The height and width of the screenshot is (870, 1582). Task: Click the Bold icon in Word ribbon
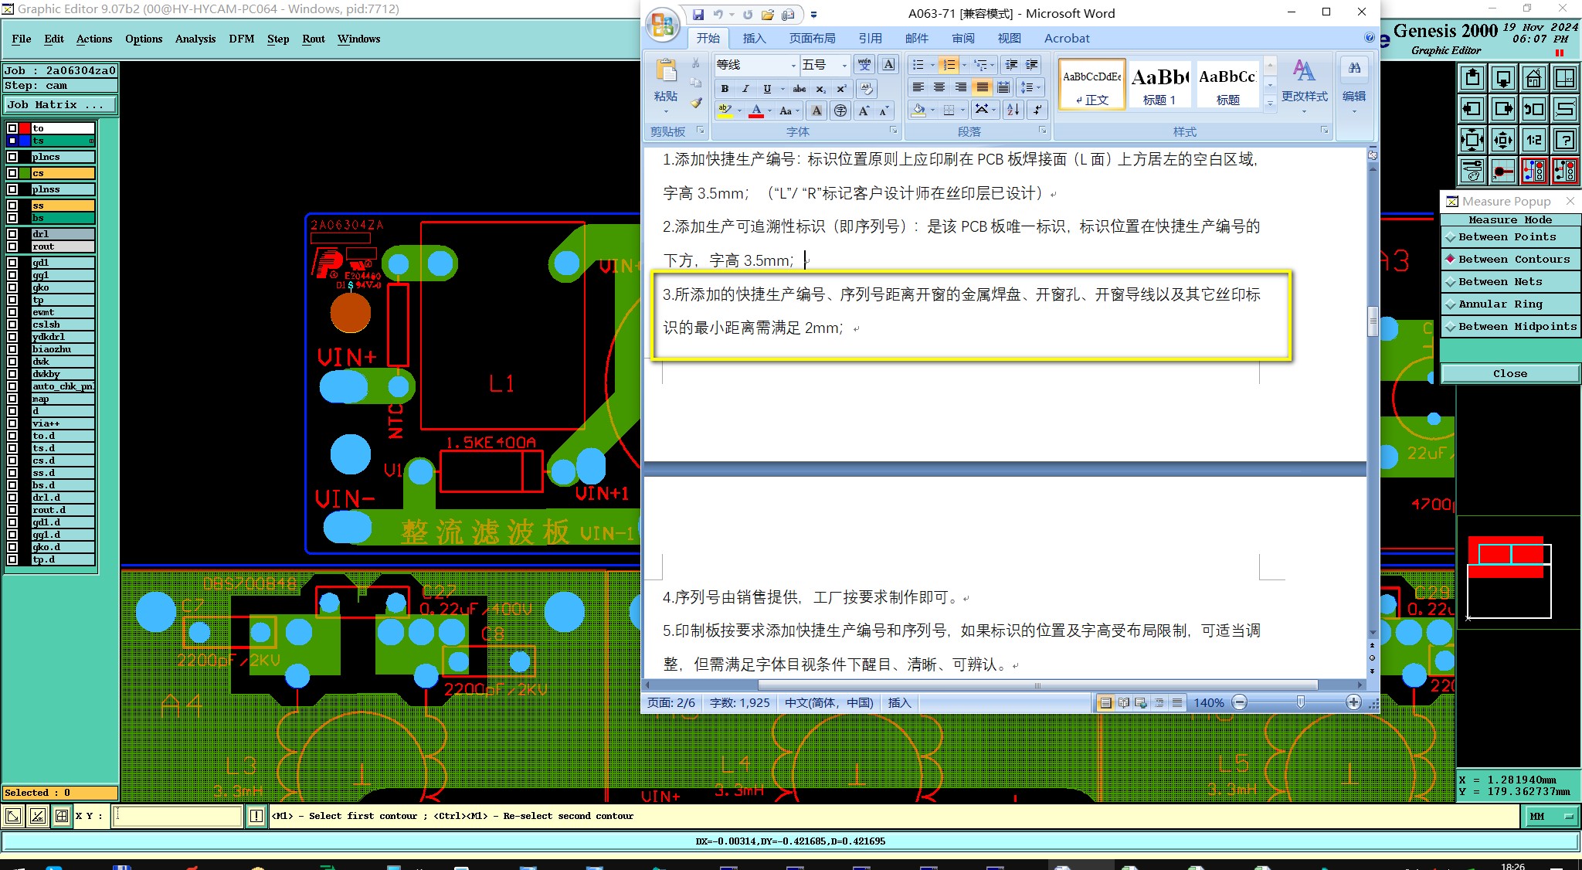725,89
